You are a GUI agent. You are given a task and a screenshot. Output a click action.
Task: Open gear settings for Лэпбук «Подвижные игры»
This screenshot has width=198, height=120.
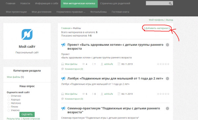pos(168,78)
